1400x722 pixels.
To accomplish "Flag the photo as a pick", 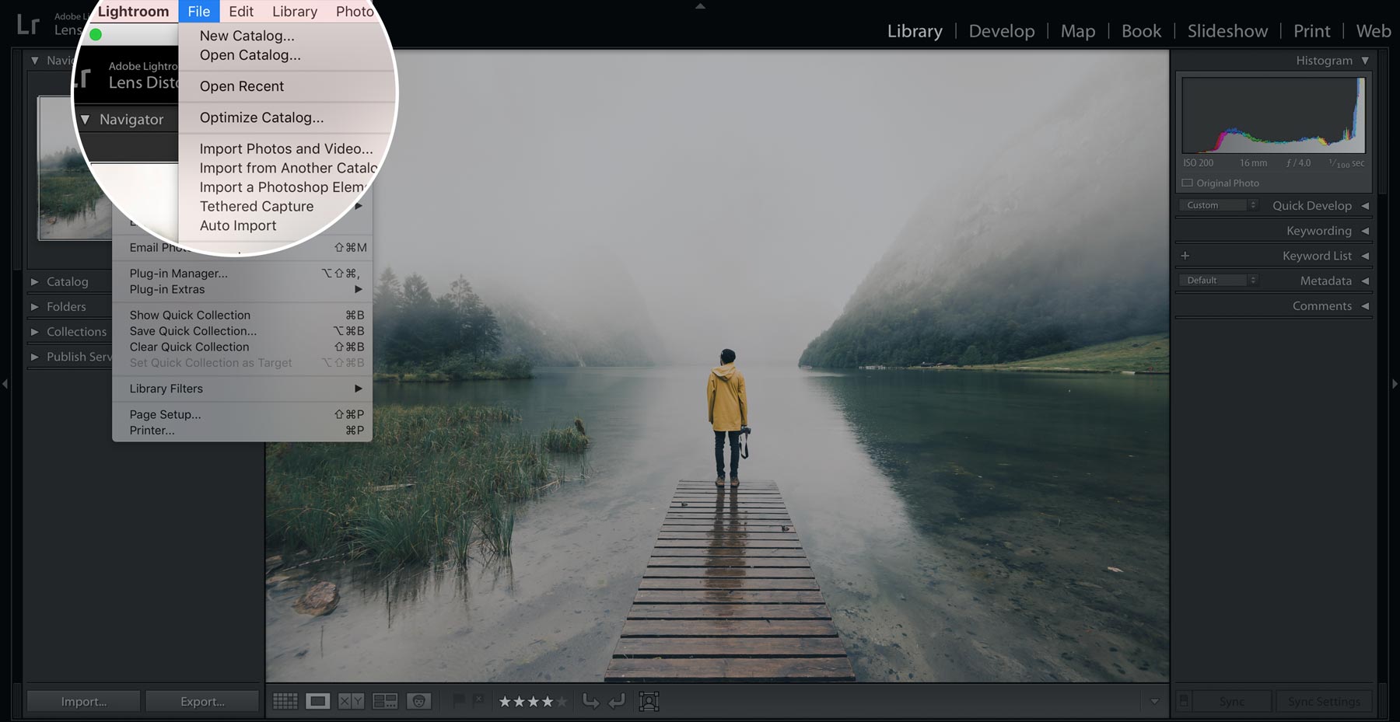I will pos(459,701).
